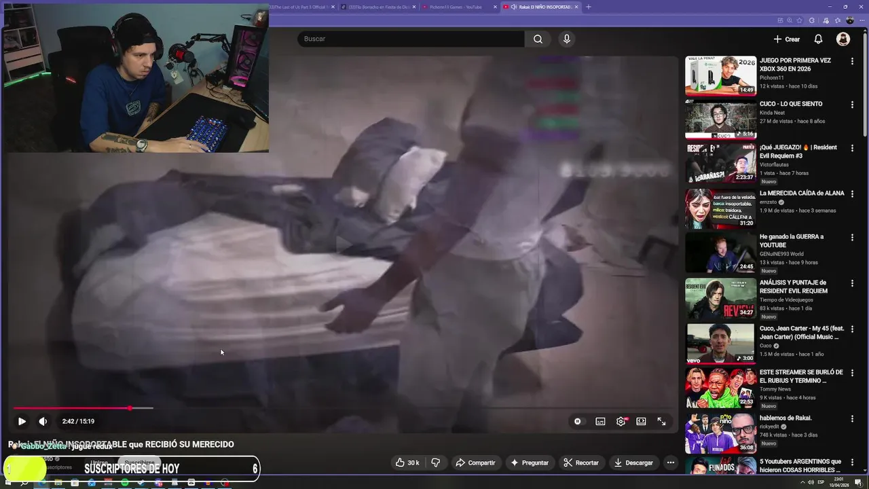
Task: Click the Descargar download button
Action: [633, 463]
